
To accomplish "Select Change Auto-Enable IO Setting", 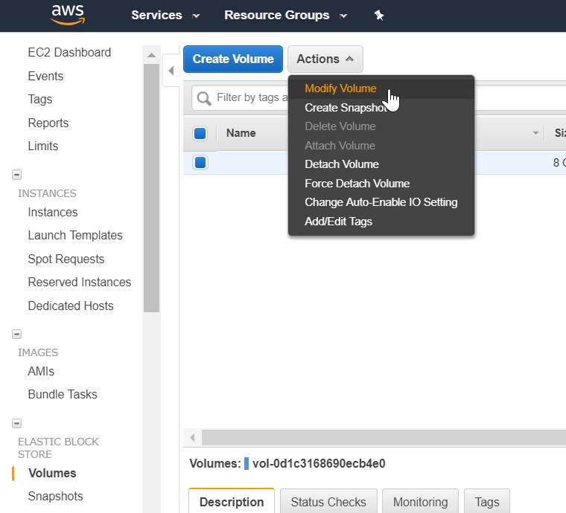I will coord(381,202).
